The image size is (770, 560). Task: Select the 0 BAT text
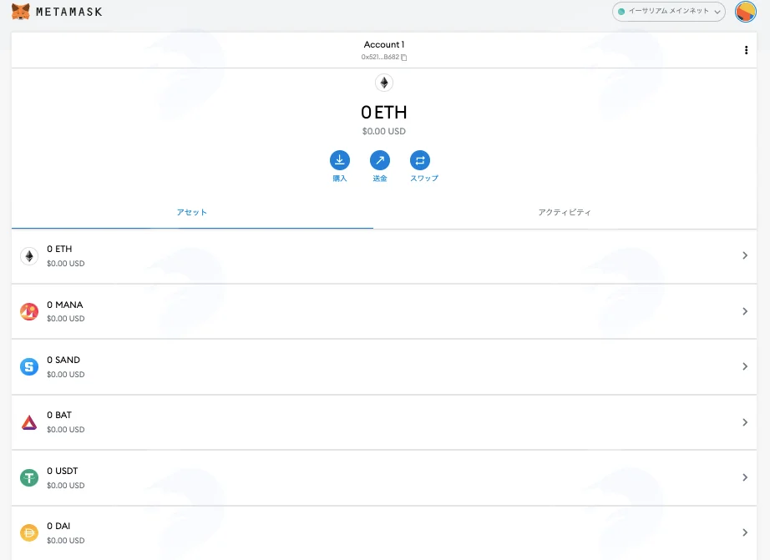59,416
